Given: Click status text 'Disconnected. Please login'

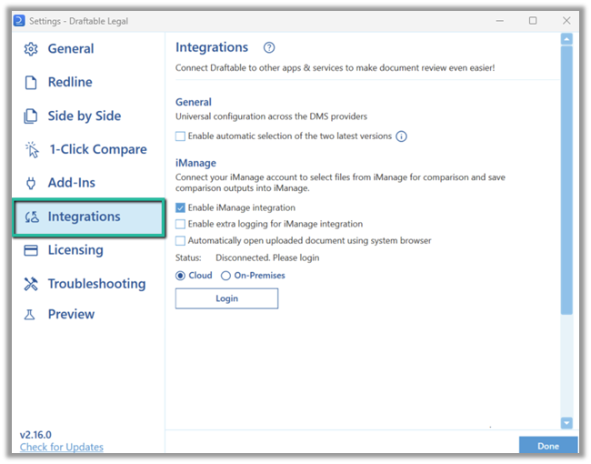Looking at the screenshot, I should [x=267, y=258].
